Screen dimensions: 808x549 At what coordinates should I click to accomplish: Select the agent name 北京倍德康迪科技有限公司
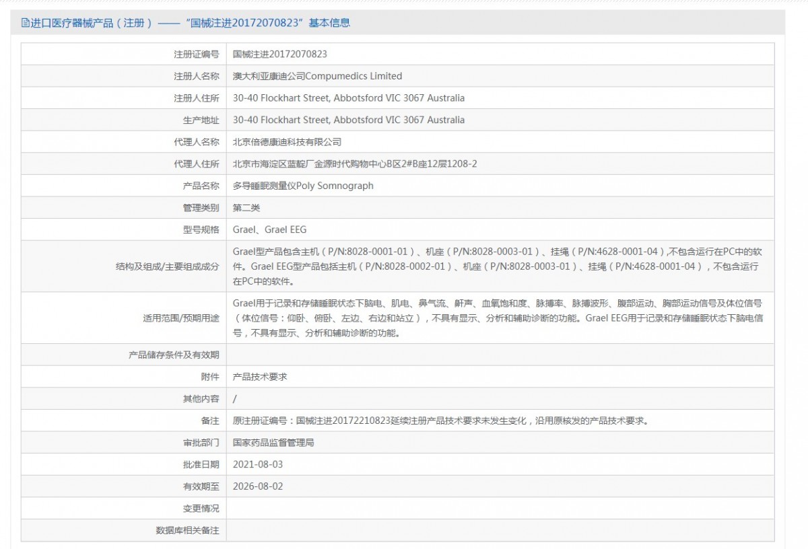(287, 142)
